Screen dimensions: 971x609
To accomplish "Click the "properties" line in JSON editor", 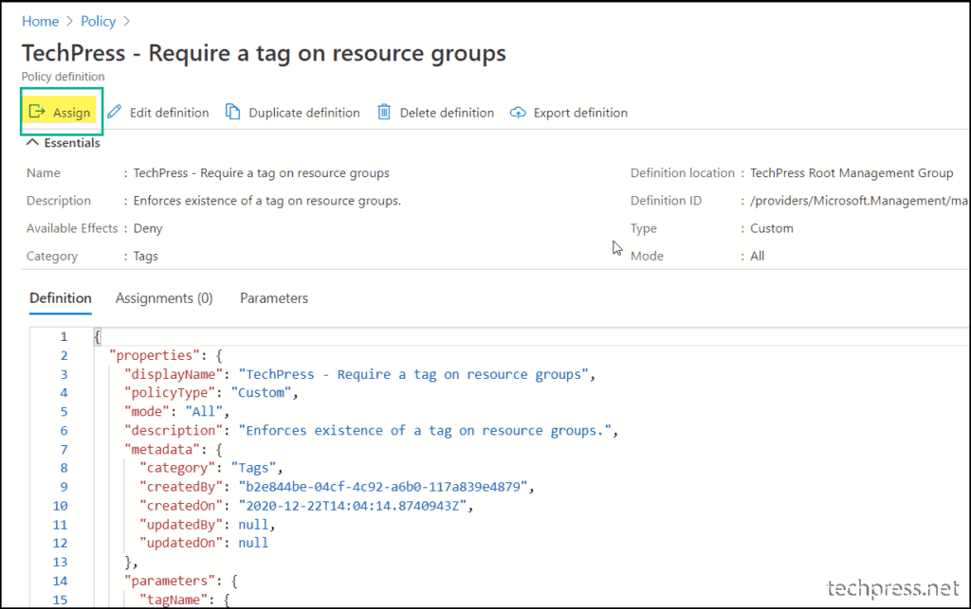I will click(x=166, y=355).
